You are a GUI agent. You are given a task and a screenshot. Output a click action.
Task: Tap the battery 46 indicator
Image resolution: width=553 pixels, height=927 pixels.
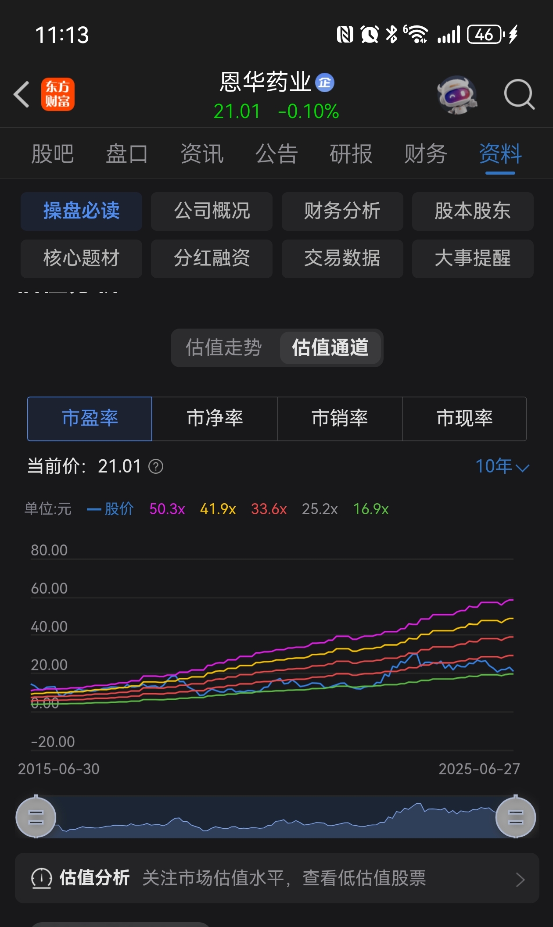486,34
